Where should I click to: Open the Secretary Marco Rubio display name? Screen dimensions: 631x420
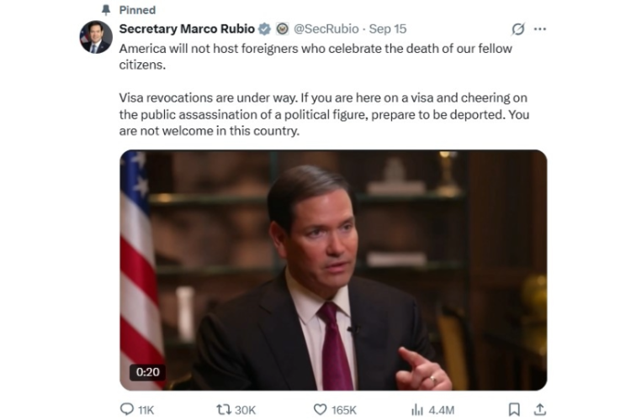(187, 29)
